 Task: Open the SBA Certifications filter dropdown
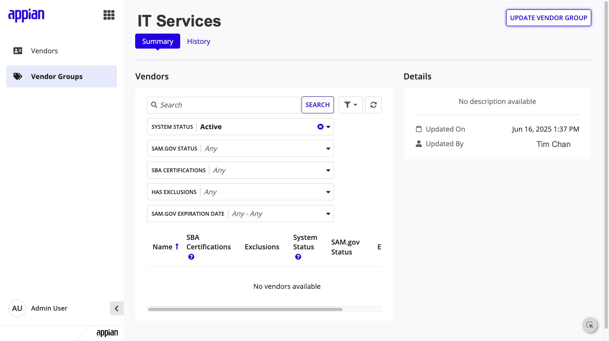click(x=240, y=170)
